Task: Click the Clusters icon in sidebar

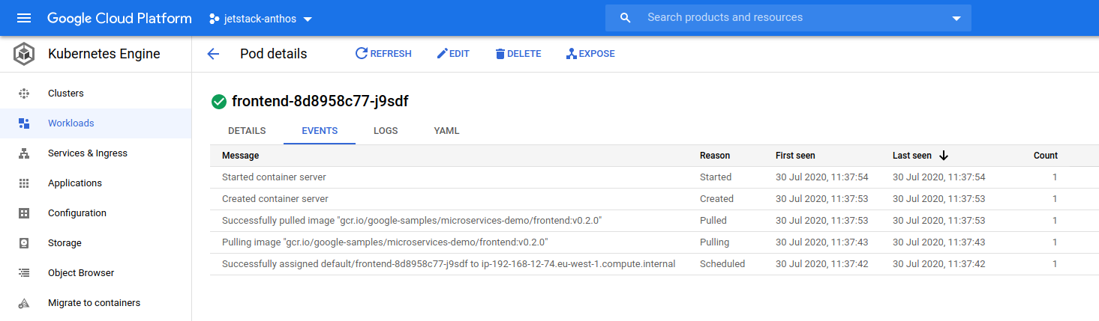Action: click(x=24, y=94)
